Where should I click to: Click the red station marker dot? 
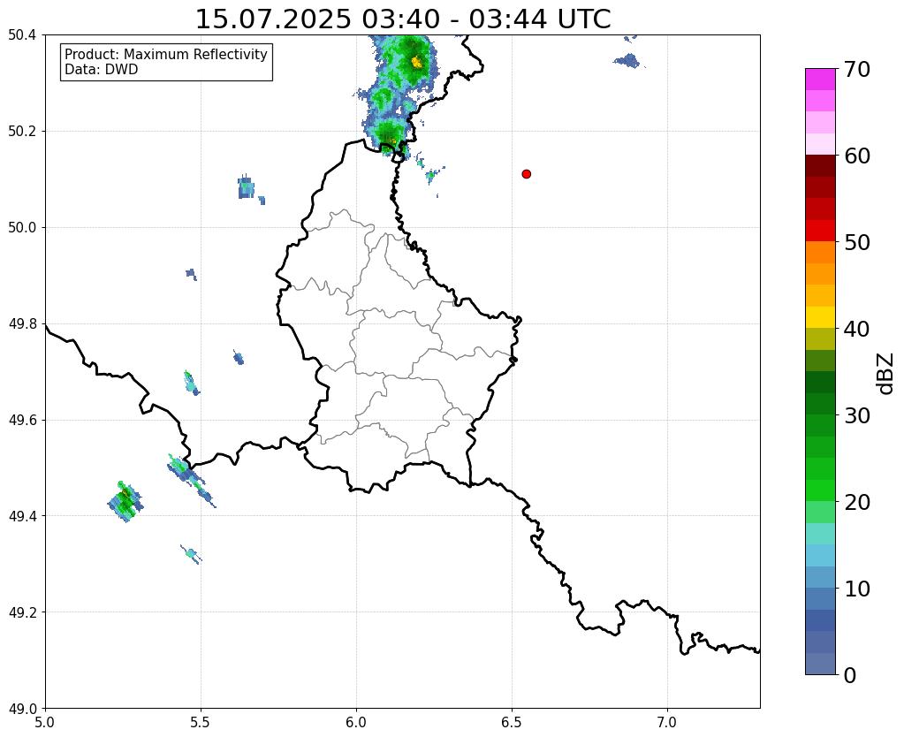pos(526,174)
